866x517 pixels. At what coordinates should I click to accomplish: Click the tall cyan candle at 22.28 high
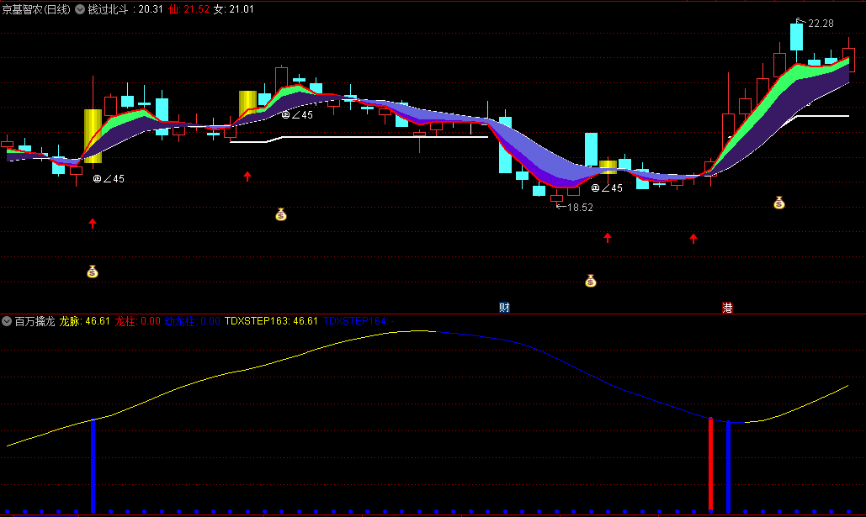tap(796, 37)
